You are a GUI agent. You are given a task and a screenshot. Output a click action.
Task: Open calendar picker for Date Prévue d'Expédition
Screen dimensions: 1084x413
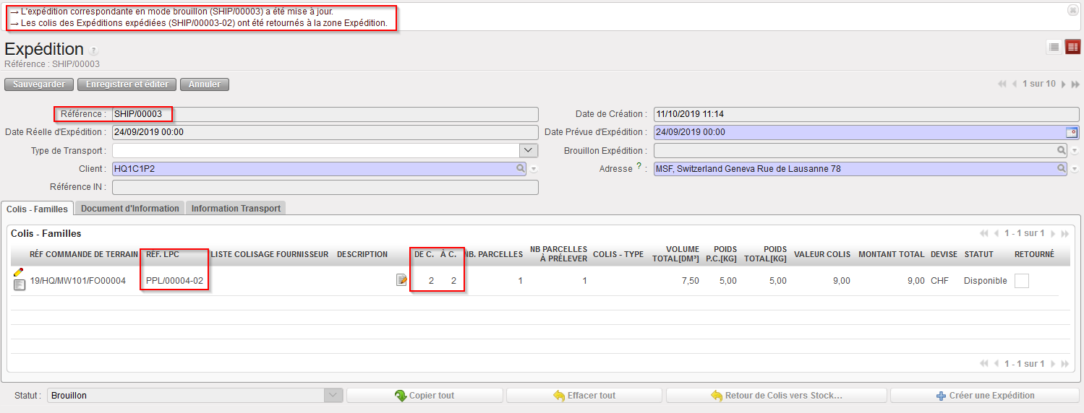1072,132
